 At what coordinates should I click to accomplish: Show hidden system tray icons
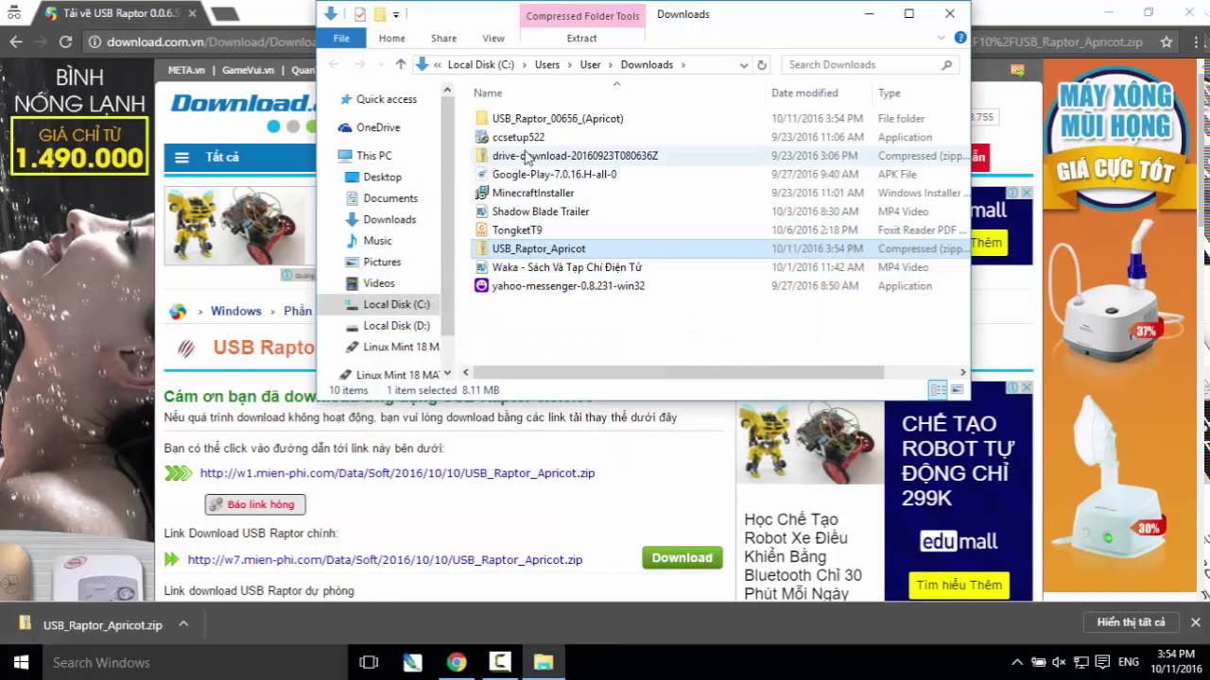(x=1017, y=662)
